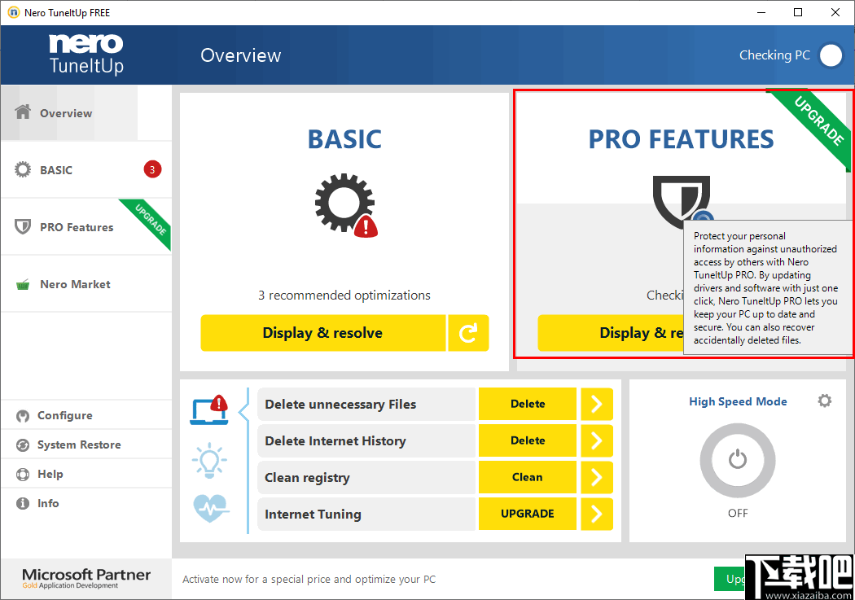This screenshot has width=855, height=600.
Task: Click the Nero TuneItUp logo
Action: (86, 54)
